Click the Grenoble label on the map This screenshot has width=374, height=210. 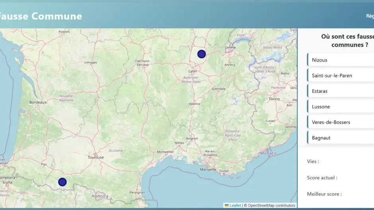pyautogui.click(x=218, y=89)
